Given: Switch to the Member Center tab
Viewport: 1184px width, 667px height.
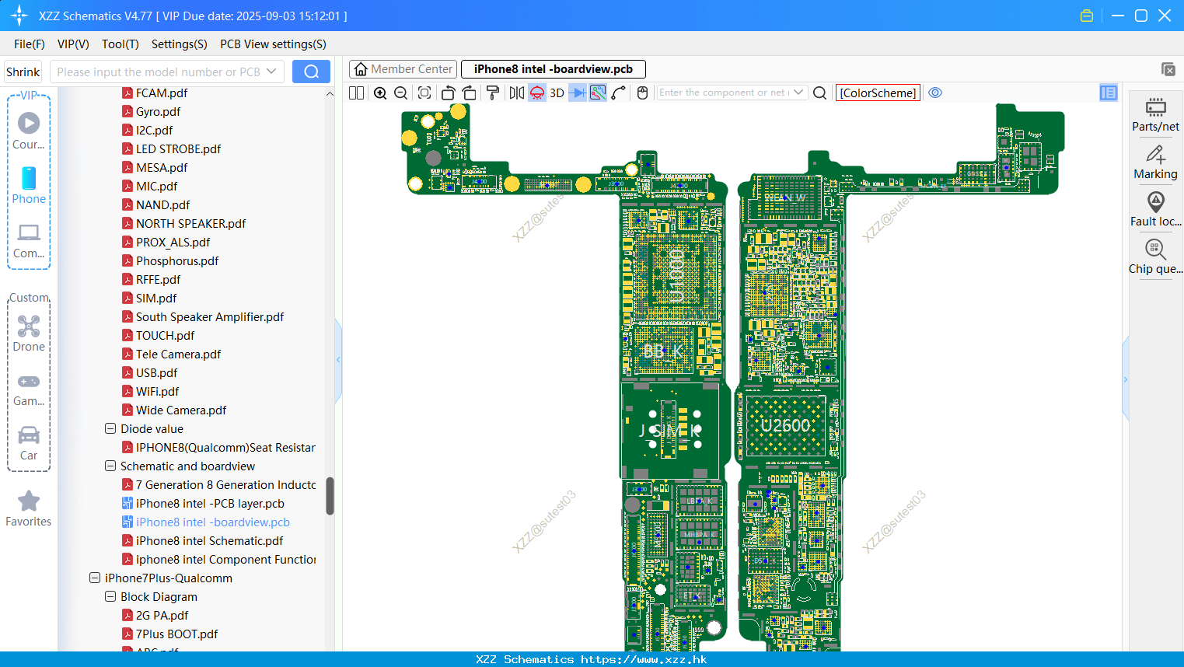Looking at the screenshot, I should tap(403, 69).
